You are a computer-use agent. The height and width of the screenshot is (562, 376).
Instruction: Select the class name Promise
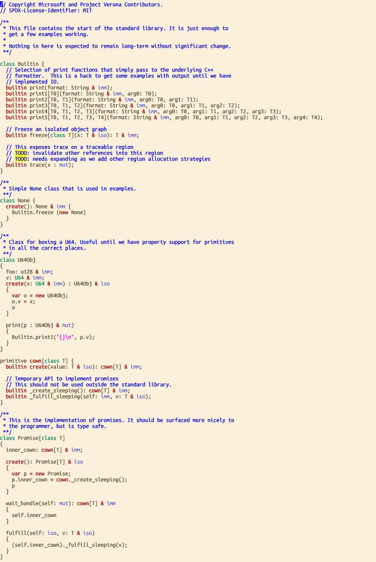click(x=28, y=438)
